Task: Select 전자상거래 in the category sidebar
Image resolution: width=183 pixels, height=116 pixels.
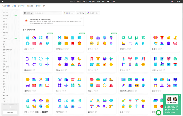Action: 6,67
